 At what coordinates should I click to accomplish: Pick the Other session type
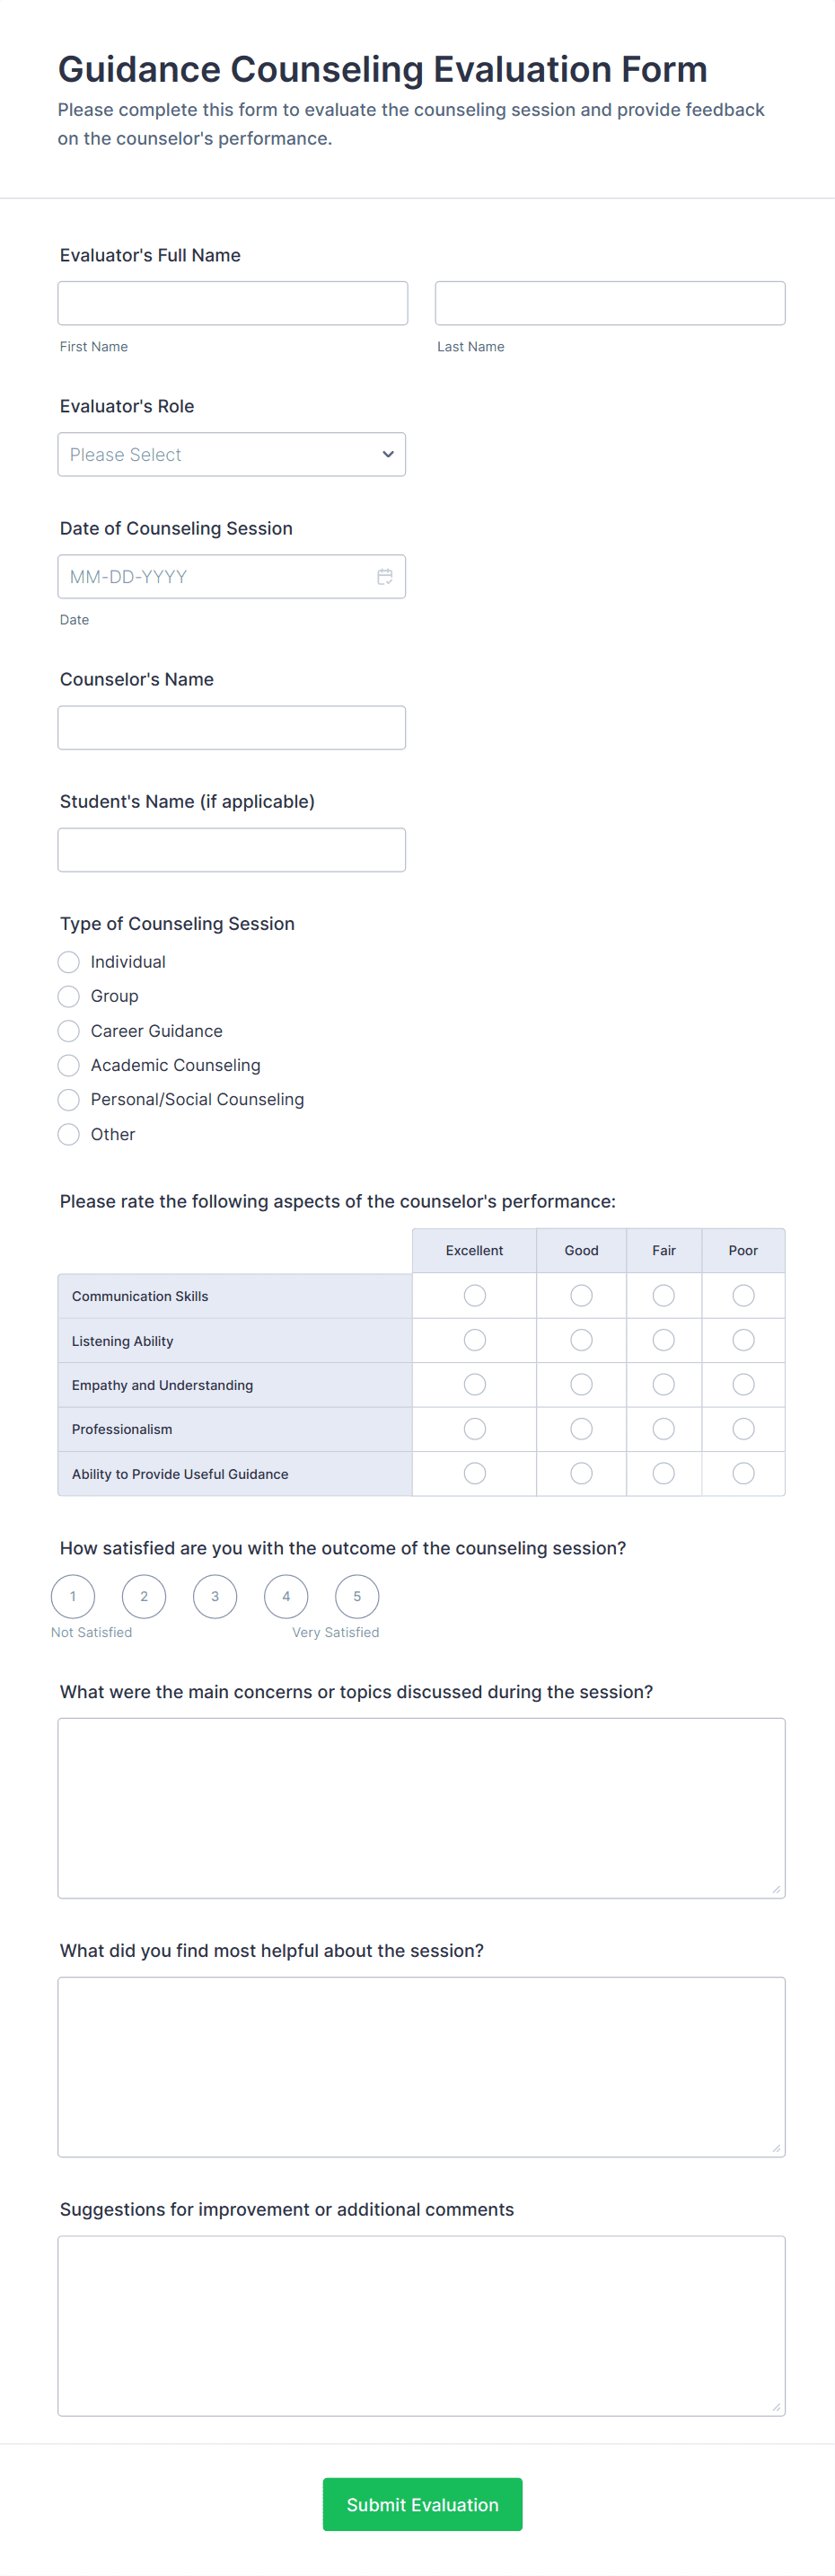pyautogui.click(x=69, y=1134)
